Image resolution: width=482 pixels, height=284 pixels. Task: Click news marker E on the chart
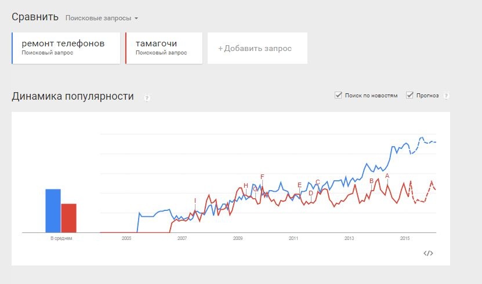click(x=299, y=185)
